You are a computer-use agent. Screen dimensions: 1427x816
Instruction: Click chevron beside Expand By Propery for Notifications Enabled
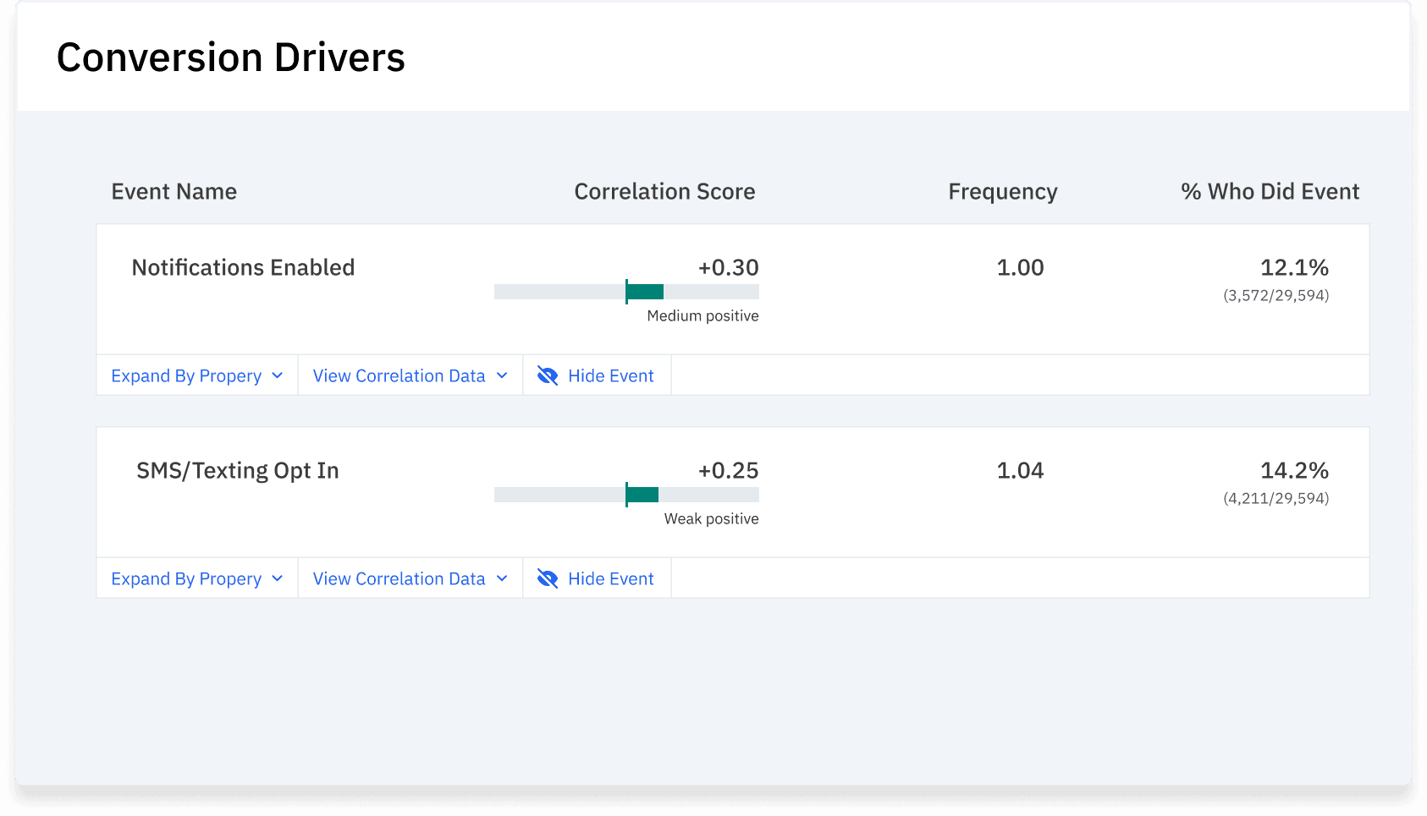click(278, 376)
